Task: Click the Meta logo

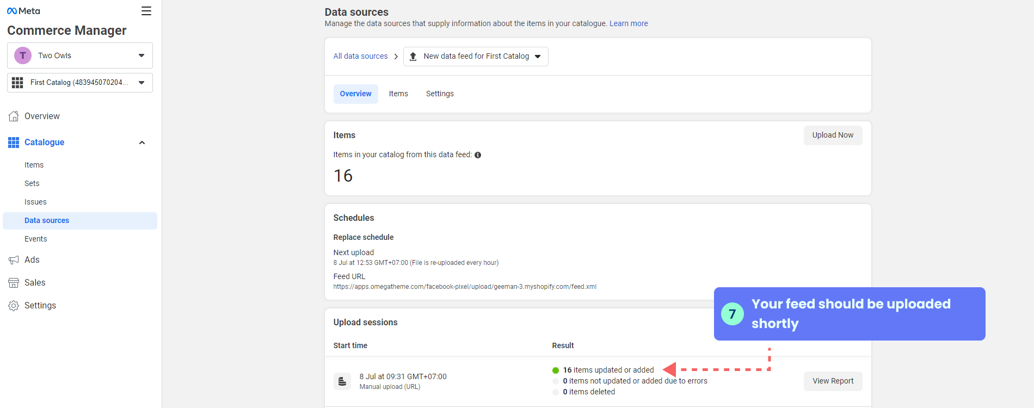Action: tap(23, 11)
